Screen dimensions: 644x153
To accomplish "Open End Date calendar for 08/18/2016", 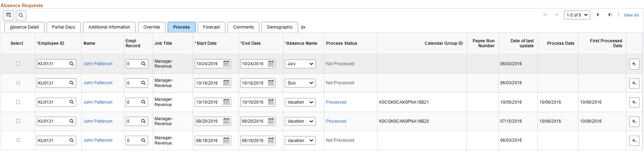I will [x=271, y=140].
